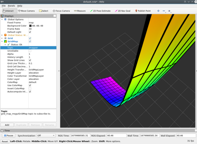Enable Invert ColorMap checkbox
The height and width of the screenshot is (144, 197).
coord(30,88)
